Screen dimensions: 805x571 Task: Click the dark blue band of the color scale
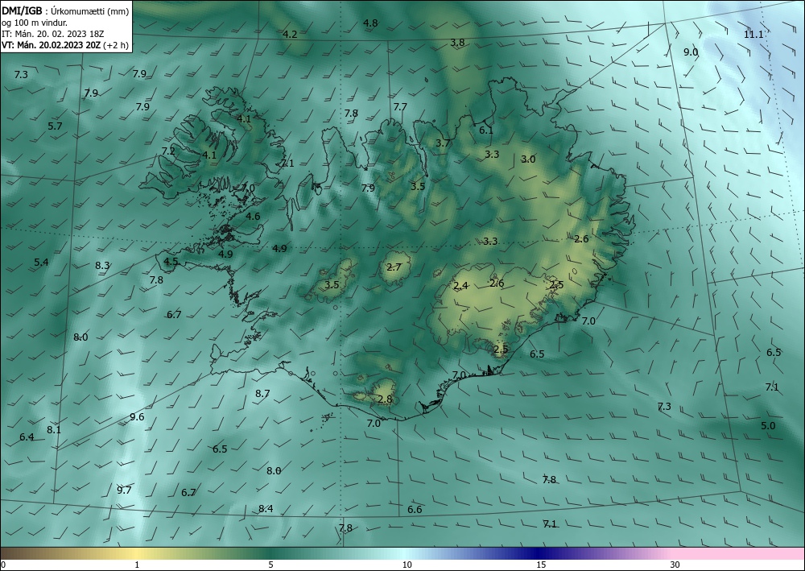(x=536, y=553)
